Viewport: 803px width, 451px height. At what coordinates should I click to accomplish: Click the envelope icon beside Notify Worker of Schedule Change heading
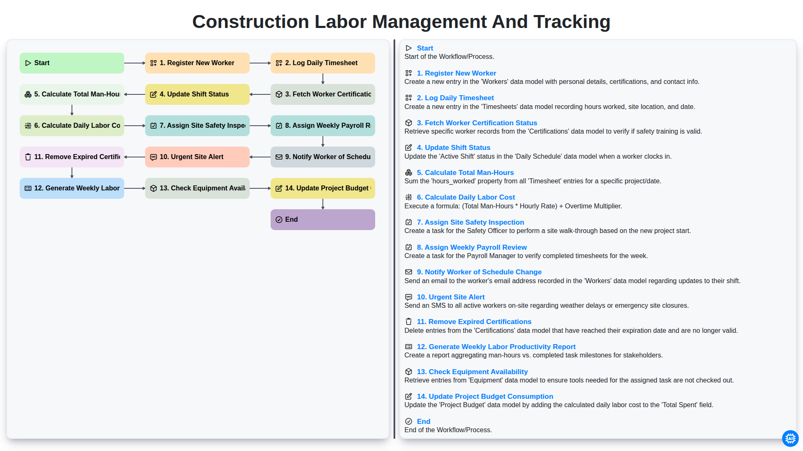(x=409, y=272)
